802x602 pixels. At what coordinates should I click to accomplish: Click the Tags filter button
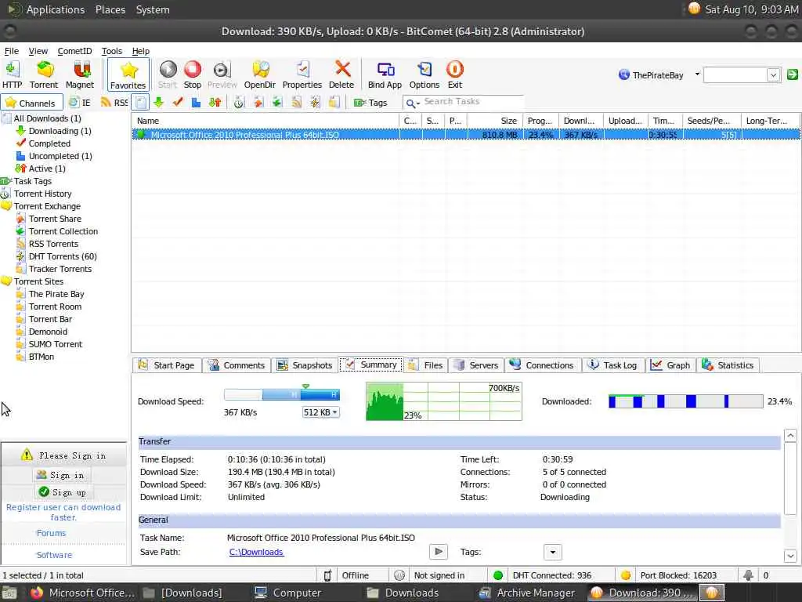[370, 103]
